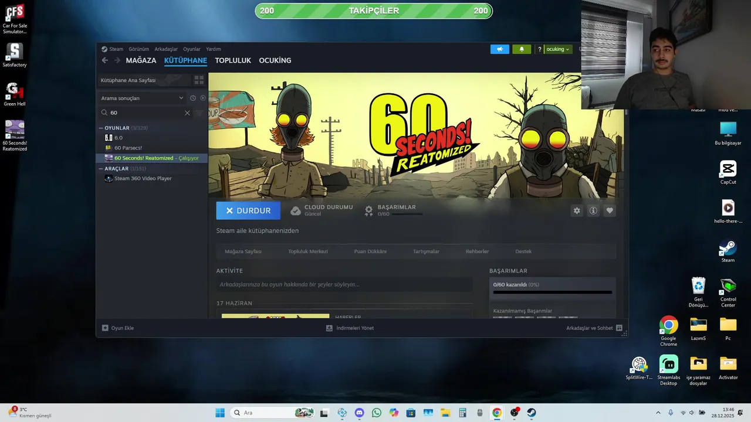Open the advanced filter icon beside search
Screen dimensions: 751x422
pyautogui.click(x=199, y=113)
